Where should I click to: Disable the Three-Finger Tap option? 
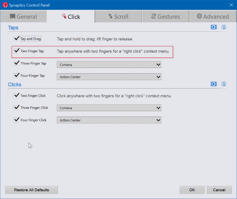click(x=16, y=64)
